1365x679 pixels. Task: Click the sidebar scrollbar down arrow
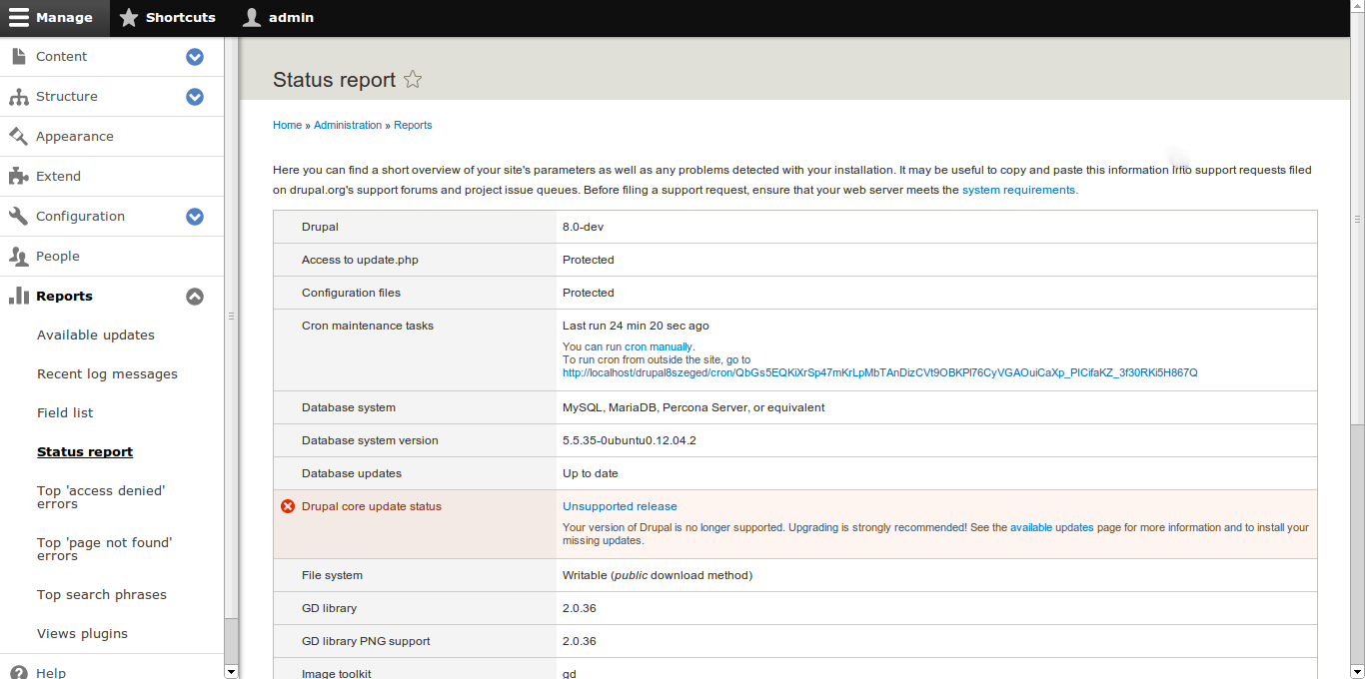(x=232, y=672)
